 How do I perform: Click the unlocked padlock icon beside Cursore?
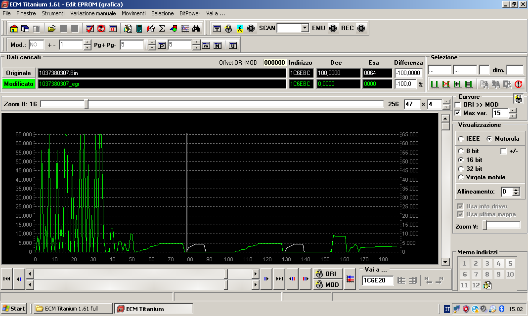click(x=519, y=99)
